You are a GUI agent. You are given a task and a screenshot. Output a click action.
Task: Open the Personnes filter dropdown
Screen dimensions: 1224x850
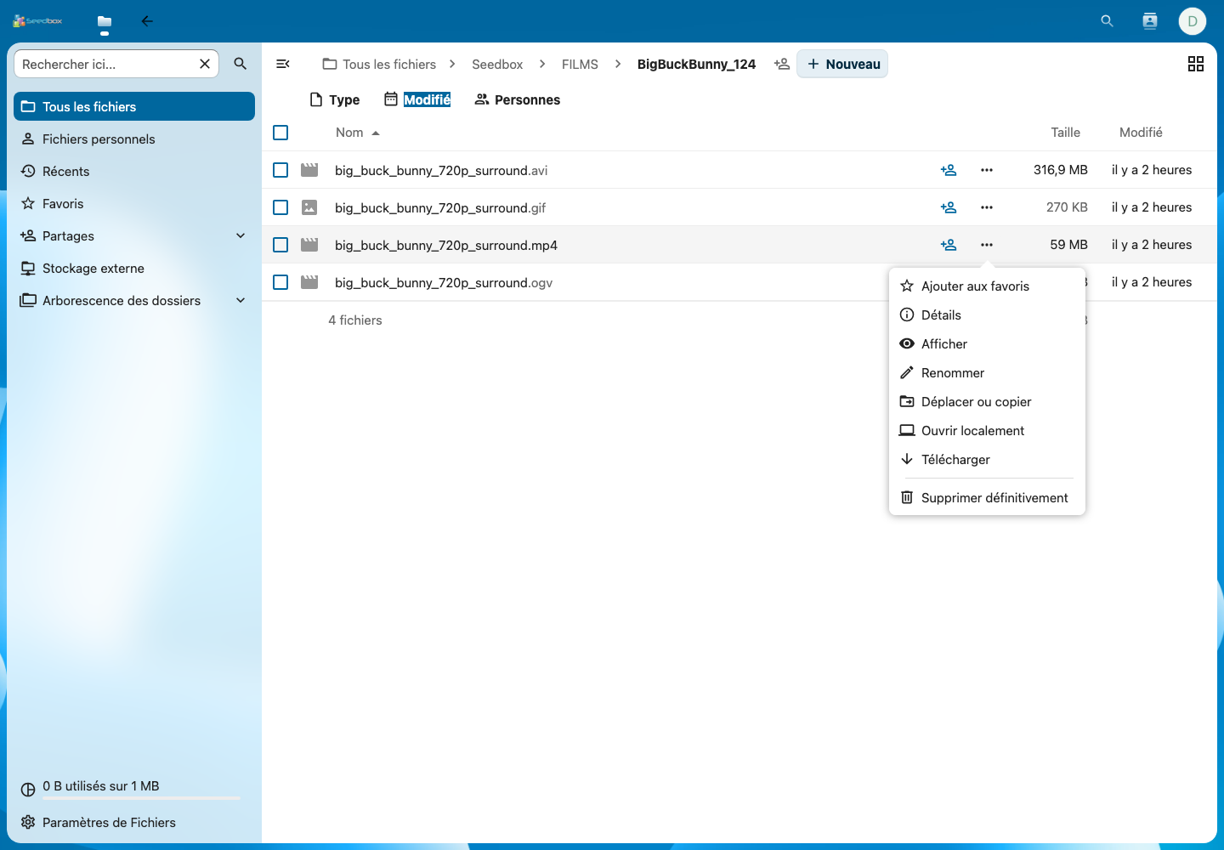pyautogui.click(x=517, y=99)
